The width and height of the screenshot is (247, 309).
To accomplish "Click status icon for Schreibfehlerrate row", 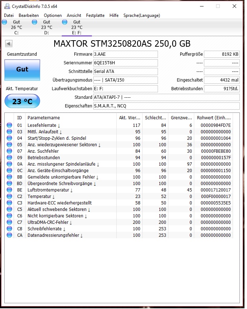I will tap(9, 229).
